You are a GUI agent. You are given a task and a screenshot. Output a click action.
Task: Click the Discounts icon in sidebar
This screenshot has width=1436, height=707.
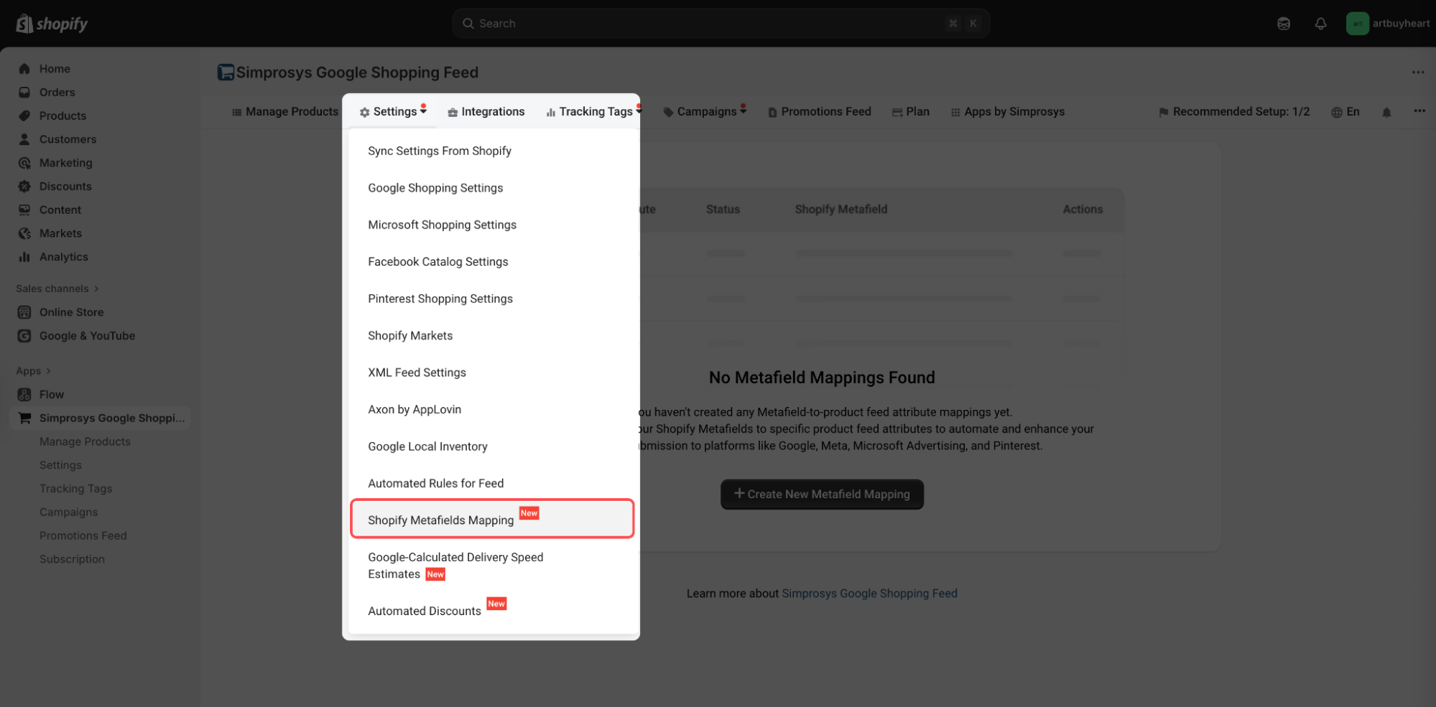(24, 187)
